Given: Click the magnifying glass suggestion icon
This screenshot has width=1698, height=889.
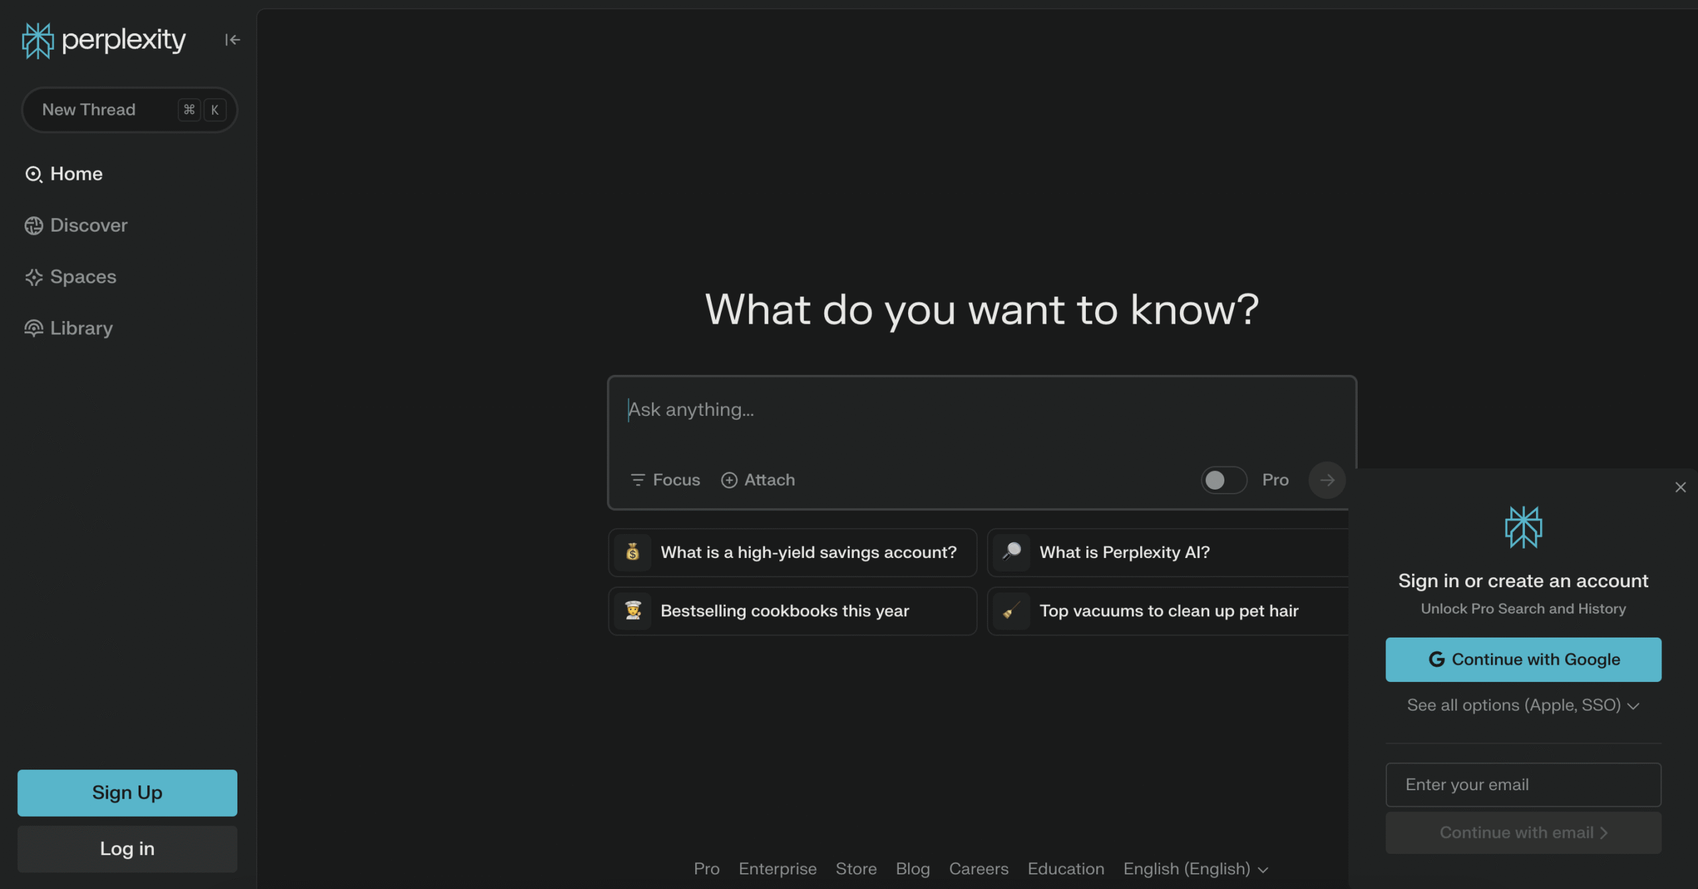Looking at the screenshot, I should pyautogui.click(x=1012, y=552).
